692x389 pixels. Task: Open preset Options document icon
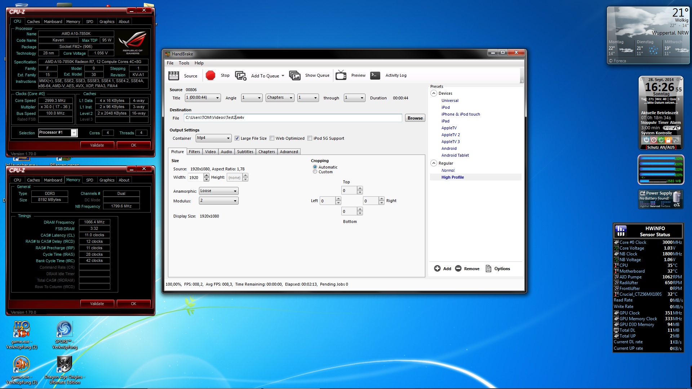[488, 269]
